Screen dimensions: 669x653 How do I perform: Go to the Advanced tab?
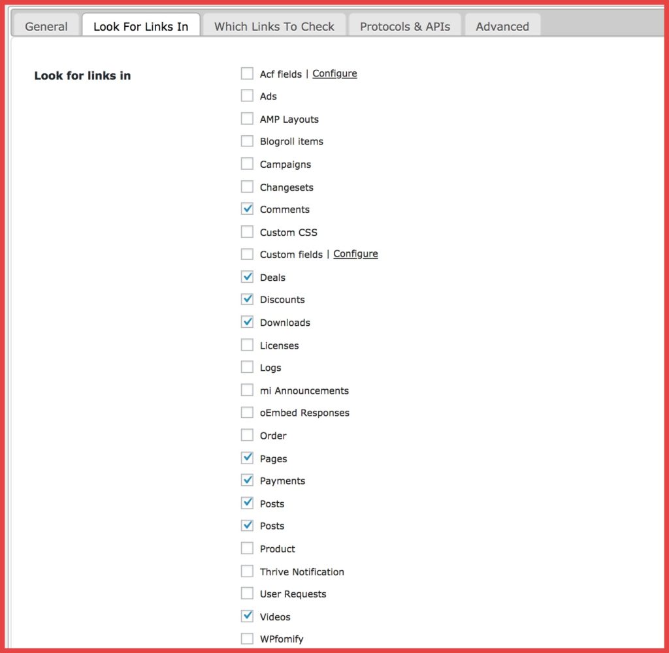502,27
